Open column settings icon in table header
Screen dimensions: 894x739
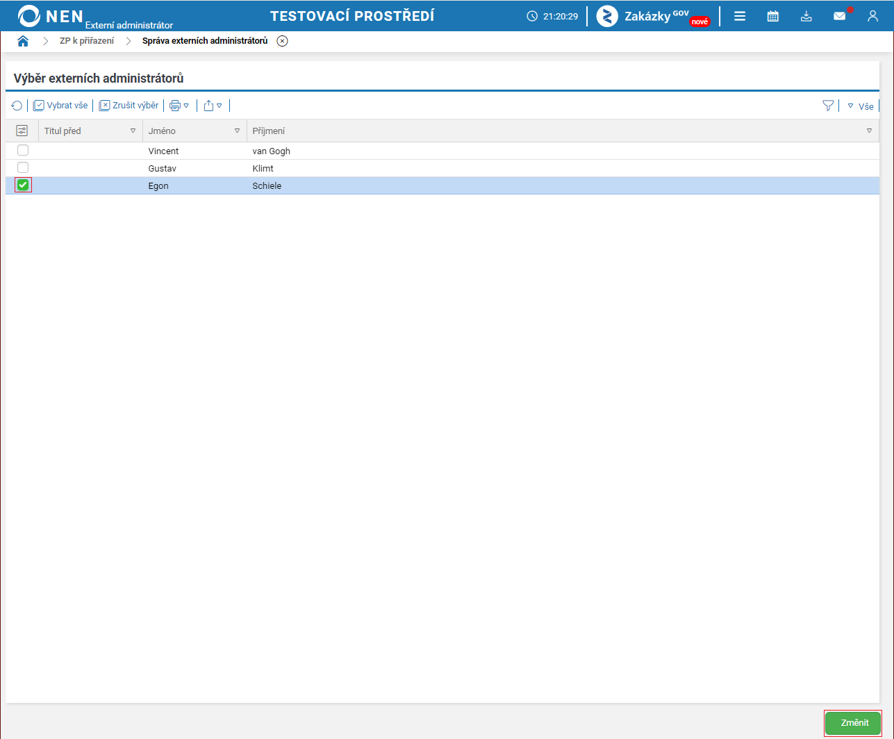pos(22,131)
